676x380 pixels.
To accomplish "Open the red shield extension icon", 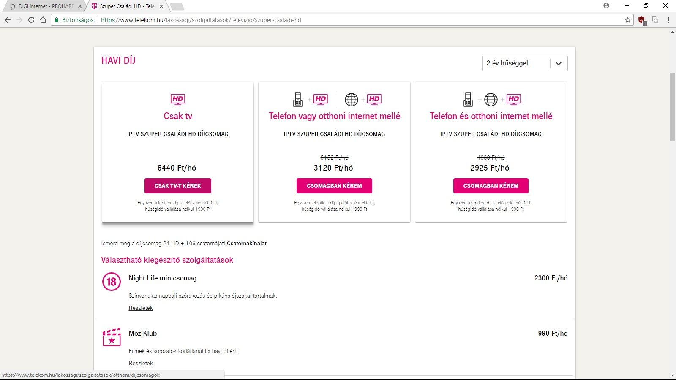I will [641, 20].
